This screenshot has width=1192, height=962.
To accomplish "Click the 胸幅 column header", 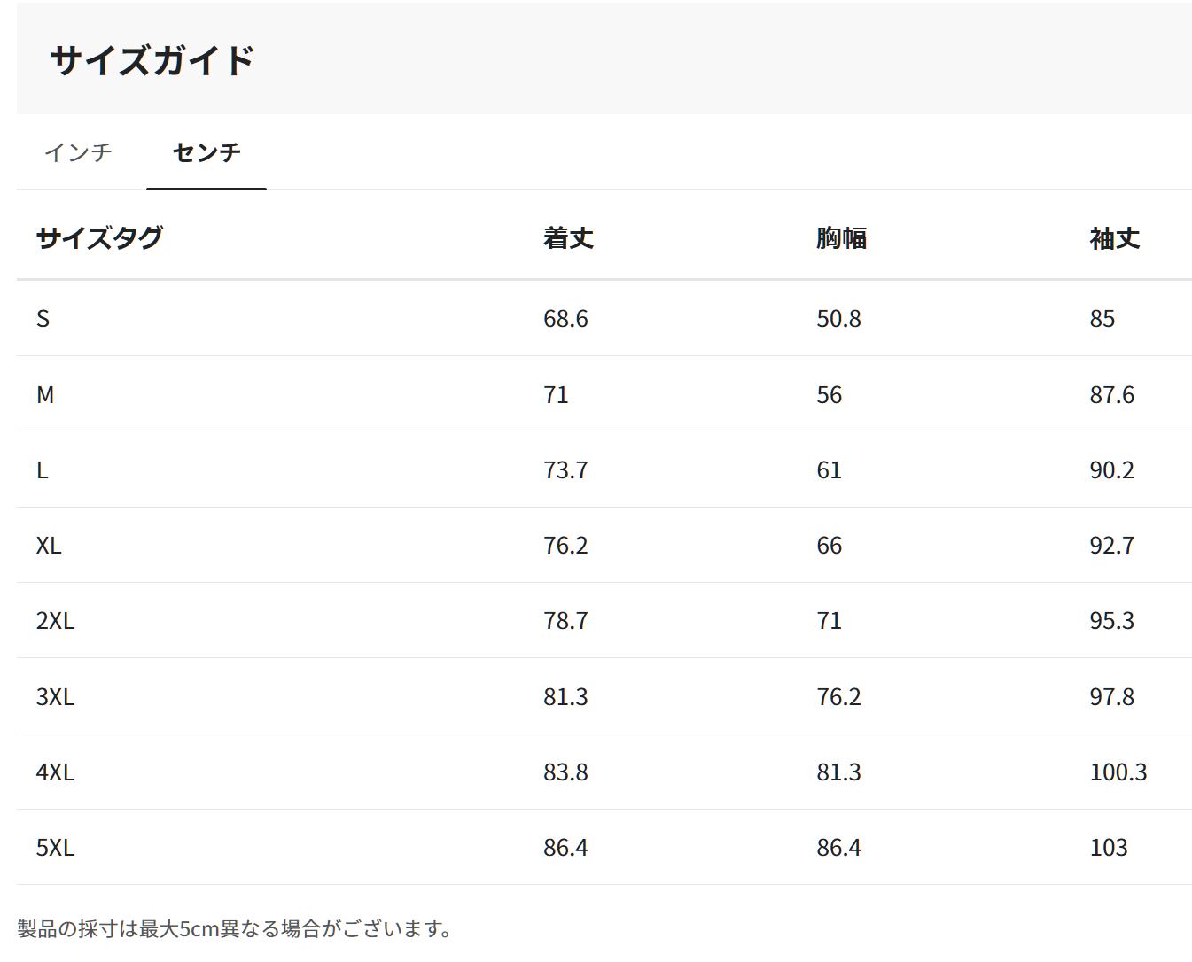I will (x=841, y=237).
